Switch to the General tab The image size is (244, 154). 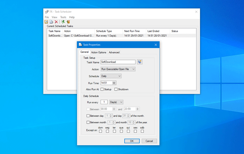(x=84, y=52)
